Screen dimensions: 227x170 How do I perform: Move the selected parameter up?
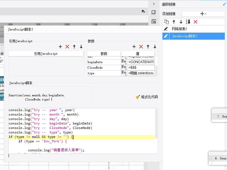(x=148, y=47)
